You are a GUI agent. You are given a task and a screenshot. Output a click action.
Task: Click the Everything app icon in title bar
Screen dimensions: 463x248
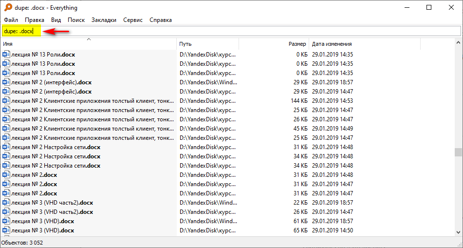[8, 7]
